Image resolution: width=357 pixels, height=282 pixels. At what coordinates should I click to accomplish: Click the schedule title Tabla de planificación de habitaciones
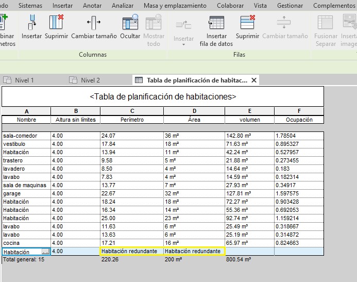(x=163, y=96)
